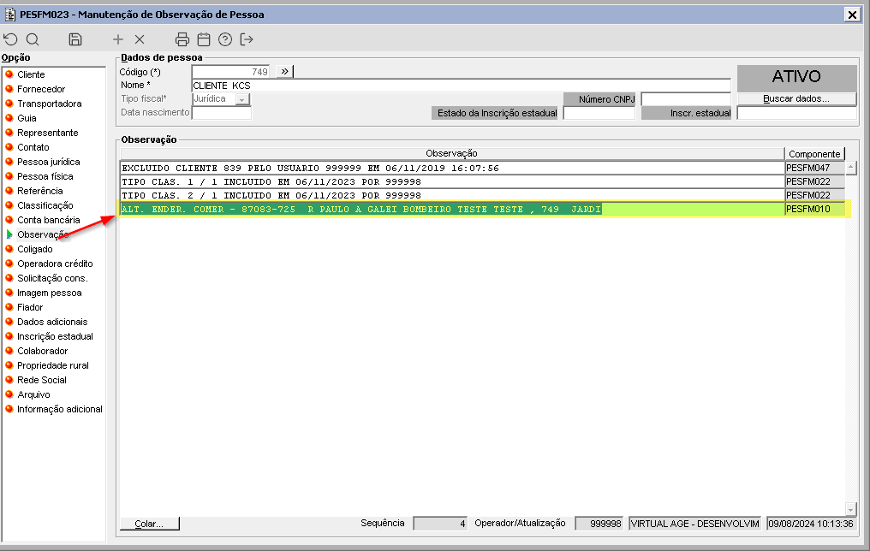Click the PESFM047 component cell
870x551 pixels.
point(814,168)
